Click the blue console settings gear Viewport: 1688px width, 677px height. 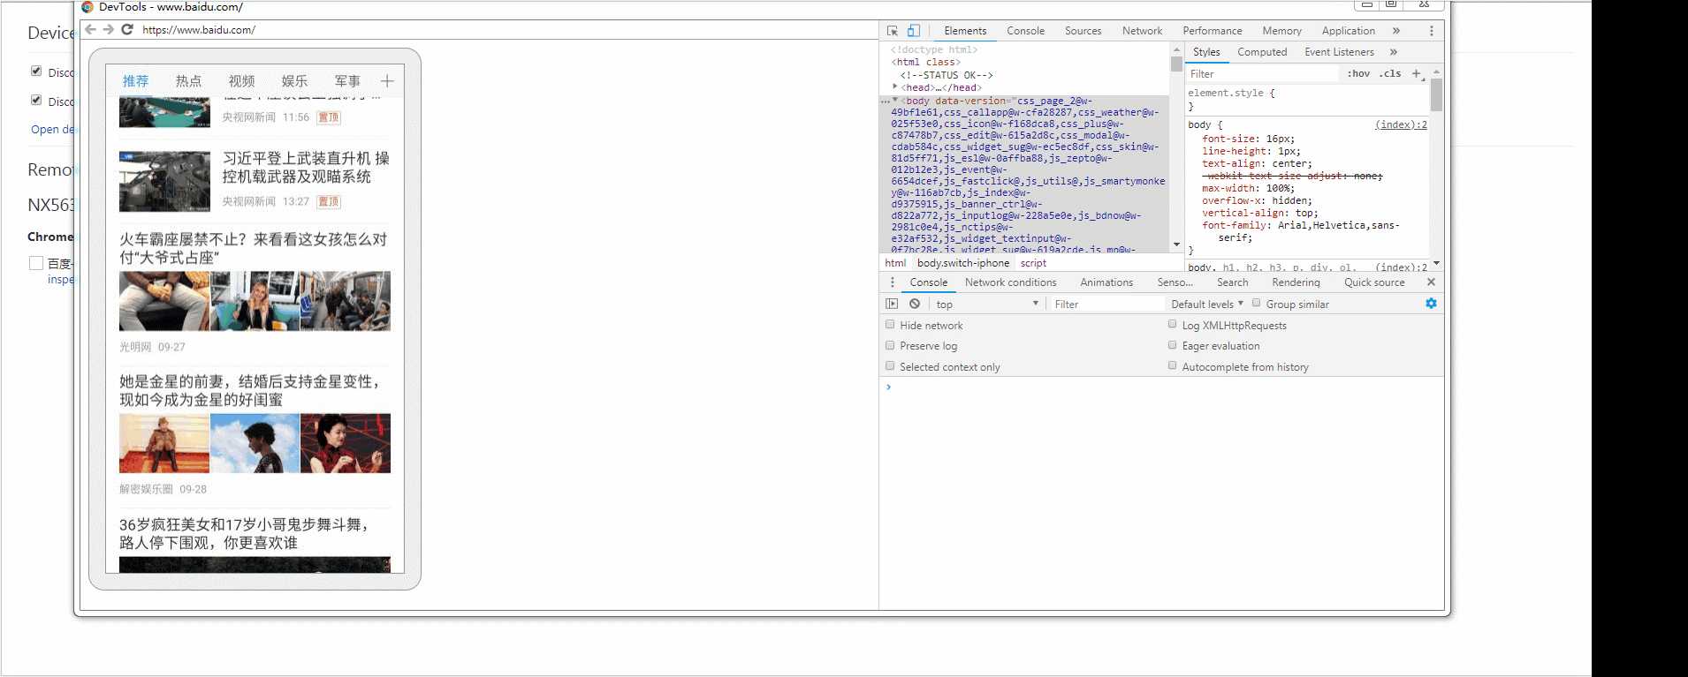pyautogui.click(x=1431, y=304)
